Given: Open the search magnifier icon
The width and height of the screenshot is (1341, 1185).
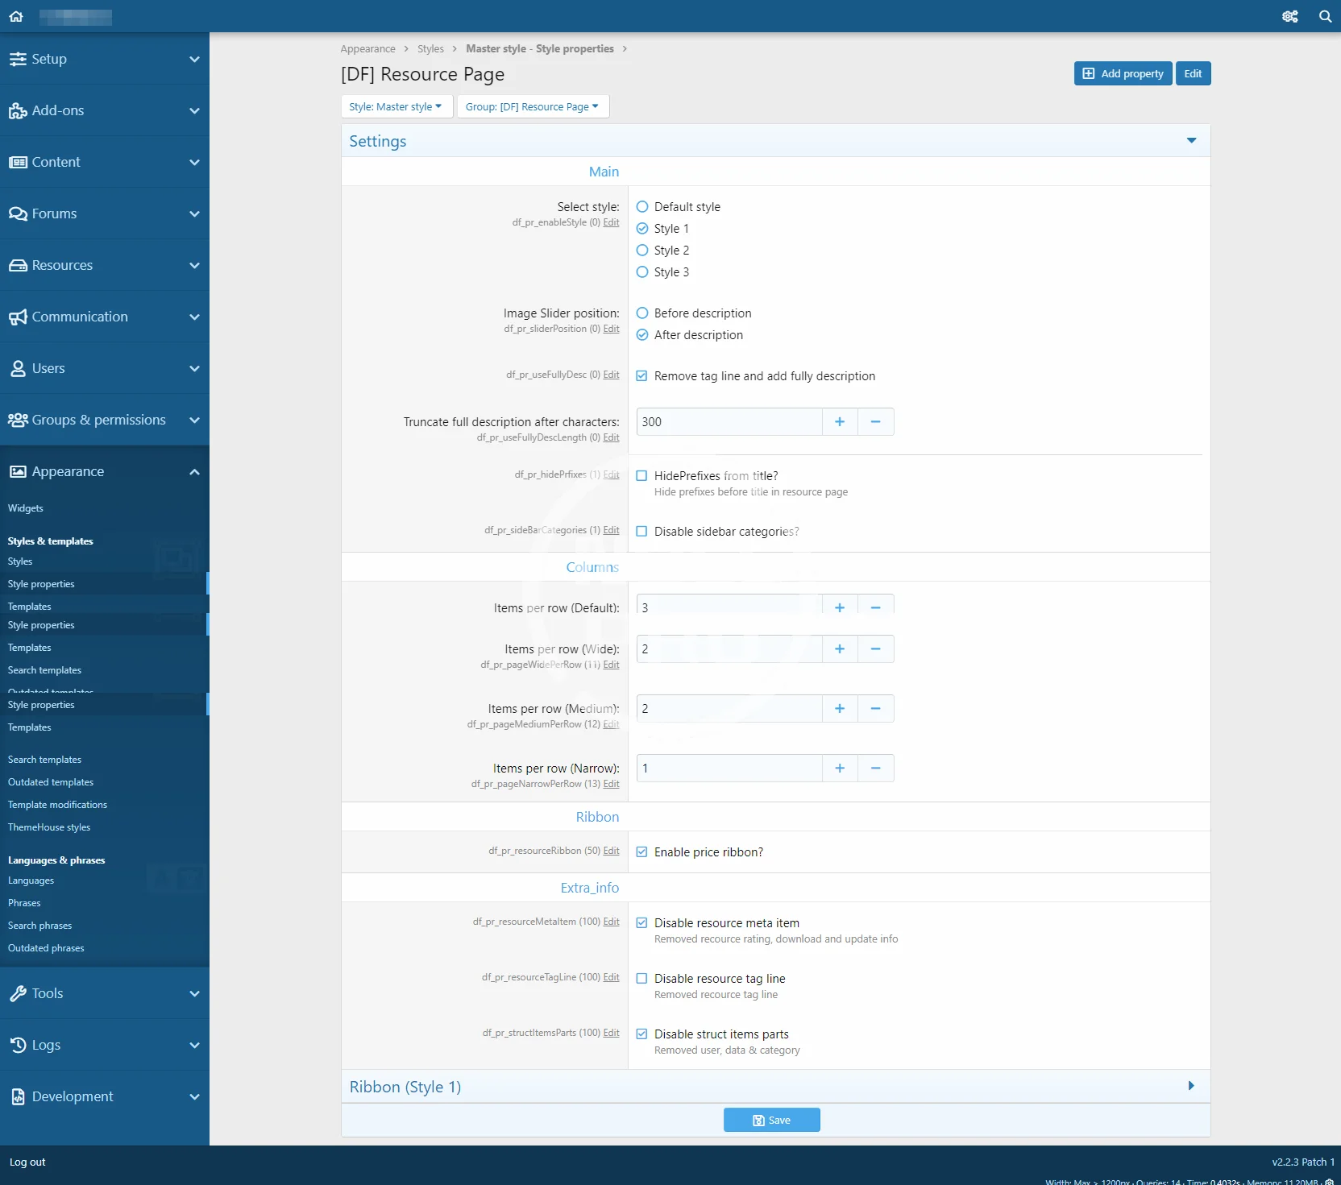Looking at the screenshot, I should click(x=1325, y=16).
